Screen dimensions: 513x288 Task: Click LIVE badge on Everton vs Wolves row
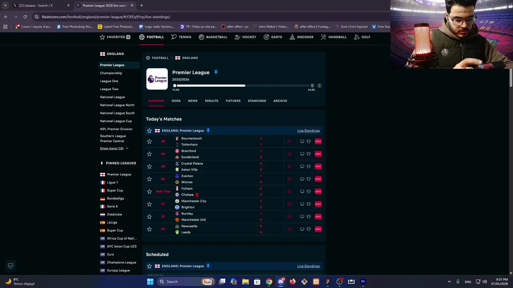[x=318, y=179]
